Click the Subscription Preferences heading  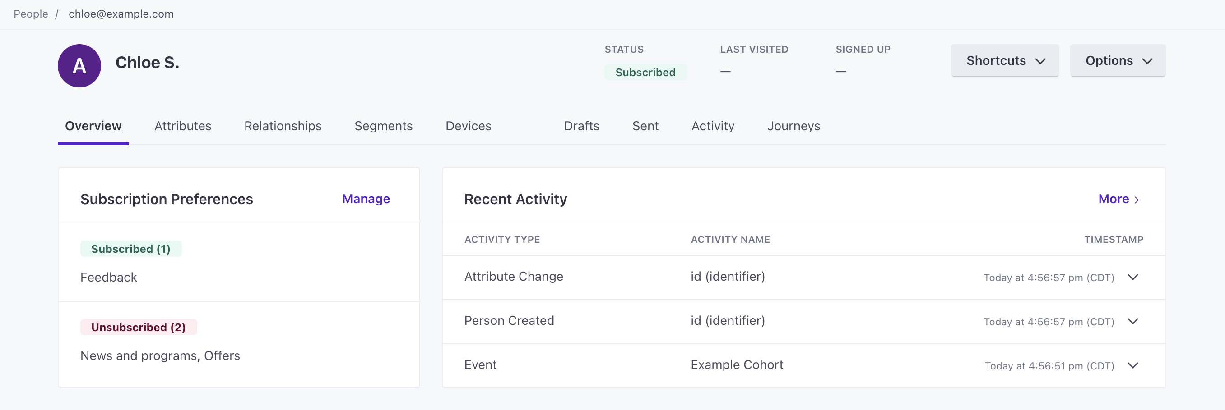point(167,199)
